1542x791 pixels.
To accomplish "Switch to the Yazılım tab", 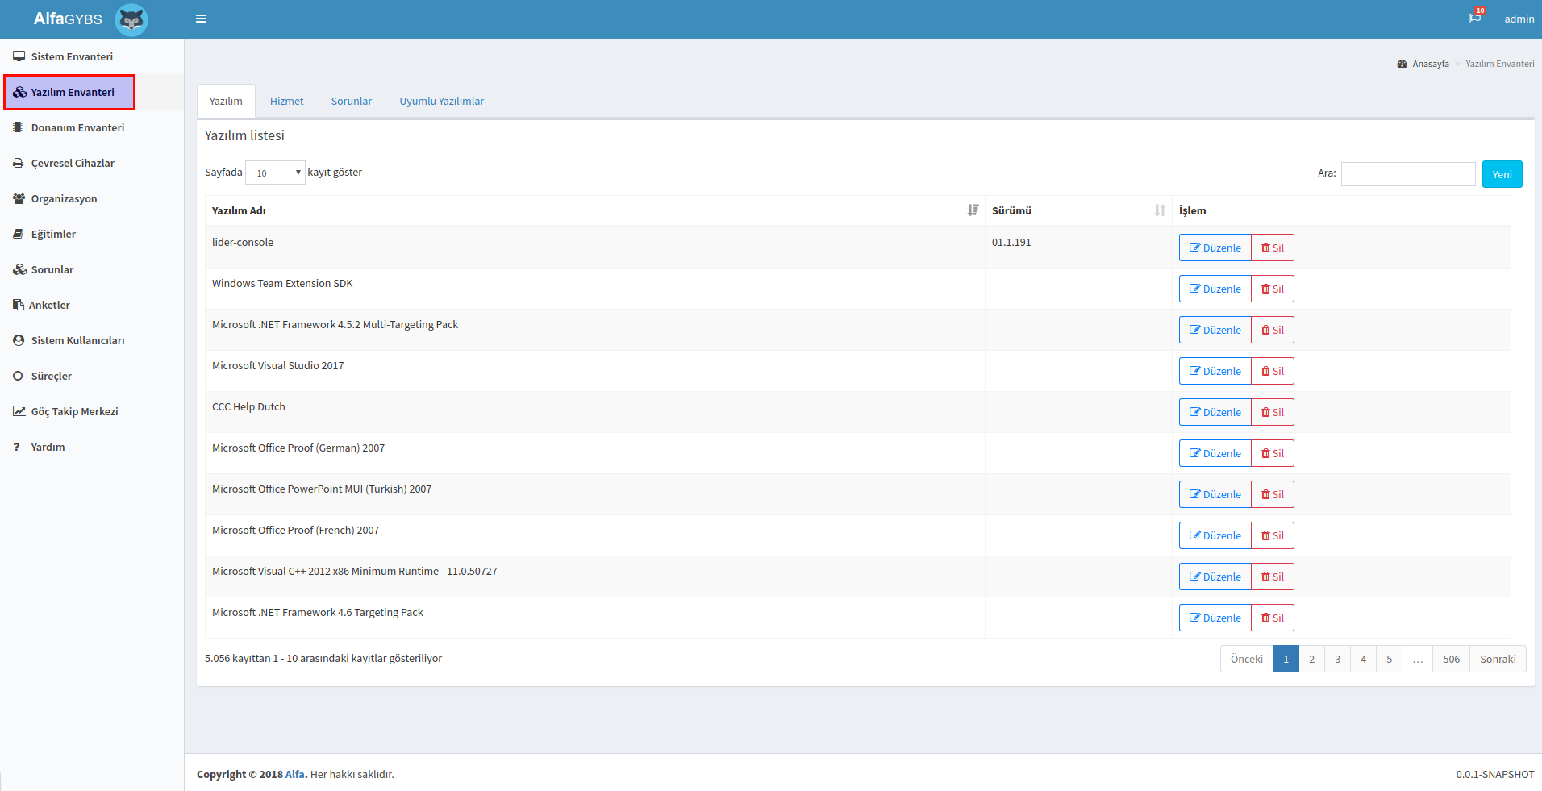I will tap(226, 101).
